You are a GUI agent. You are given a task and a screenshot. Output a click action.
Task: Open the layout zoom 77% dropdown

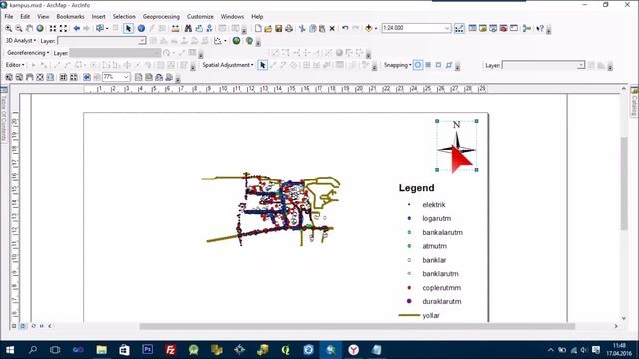click(126, 77)
